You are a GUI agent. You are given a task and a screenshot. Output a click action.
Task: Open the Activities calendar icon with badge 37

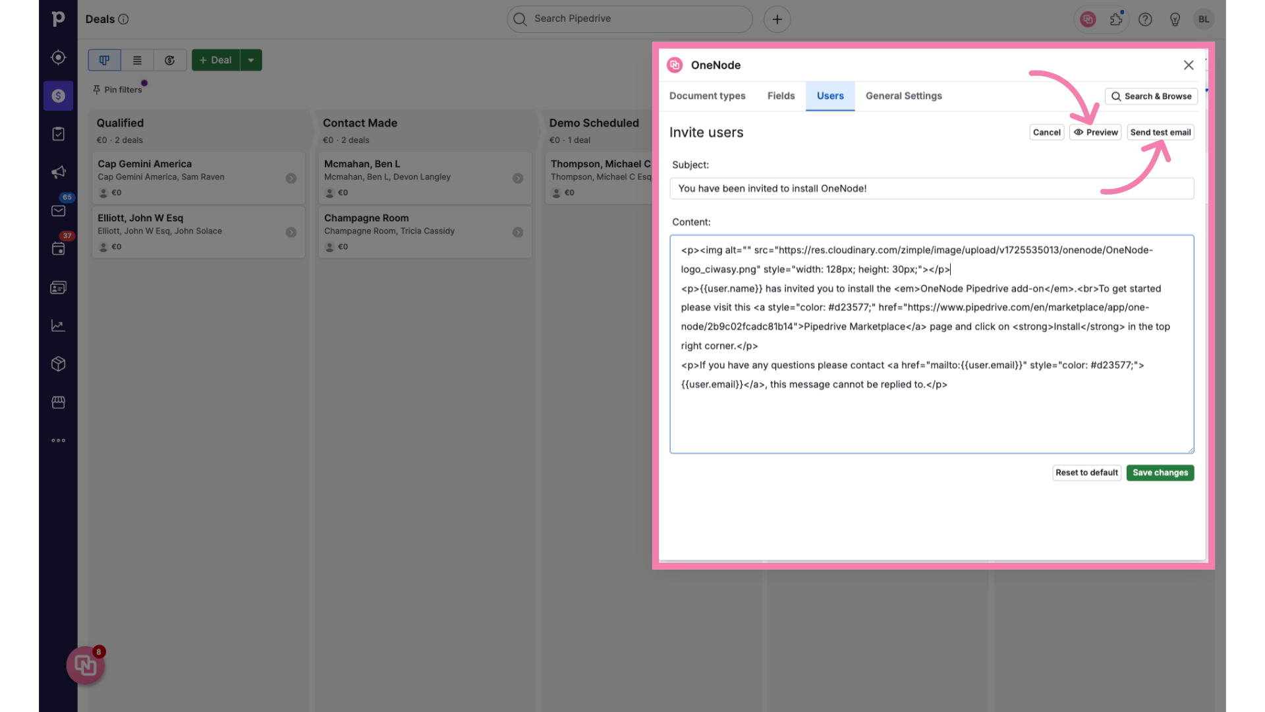[58, 249]
